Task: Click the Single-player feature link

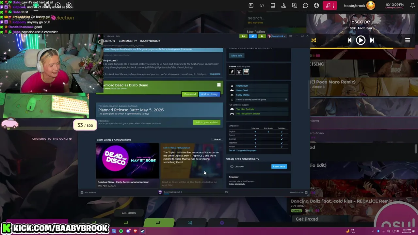Action: (242, 86)
